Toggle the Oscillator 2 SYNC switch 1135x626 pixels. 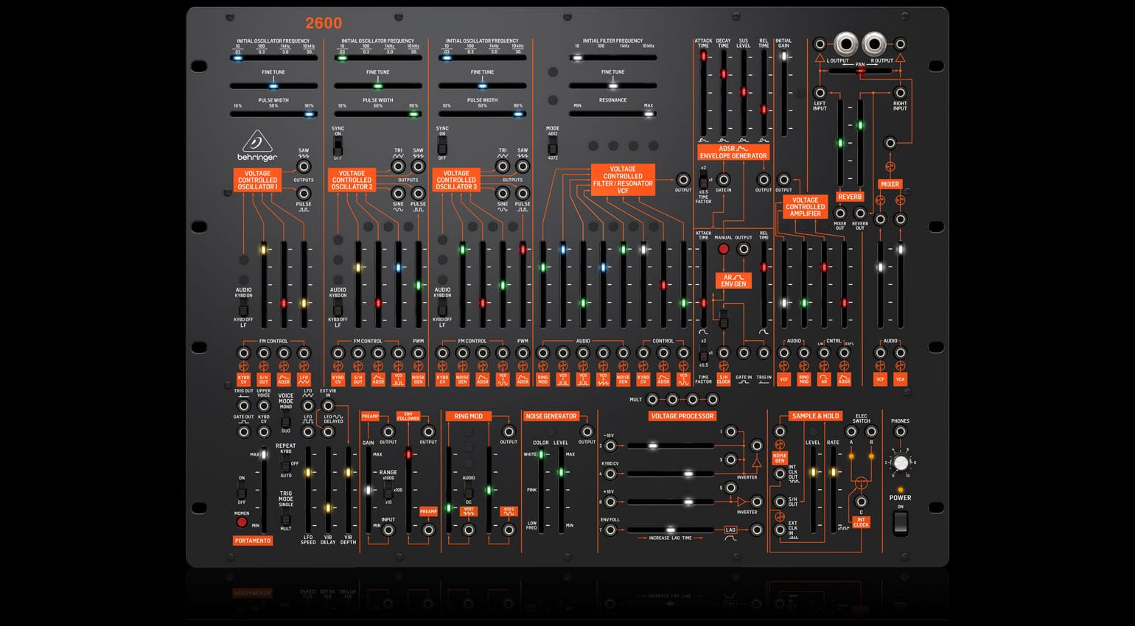[x=338, y=147]
